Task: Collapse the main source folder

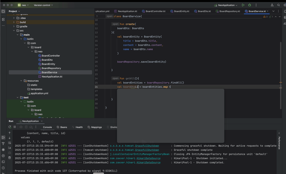Action: (18, 35)
